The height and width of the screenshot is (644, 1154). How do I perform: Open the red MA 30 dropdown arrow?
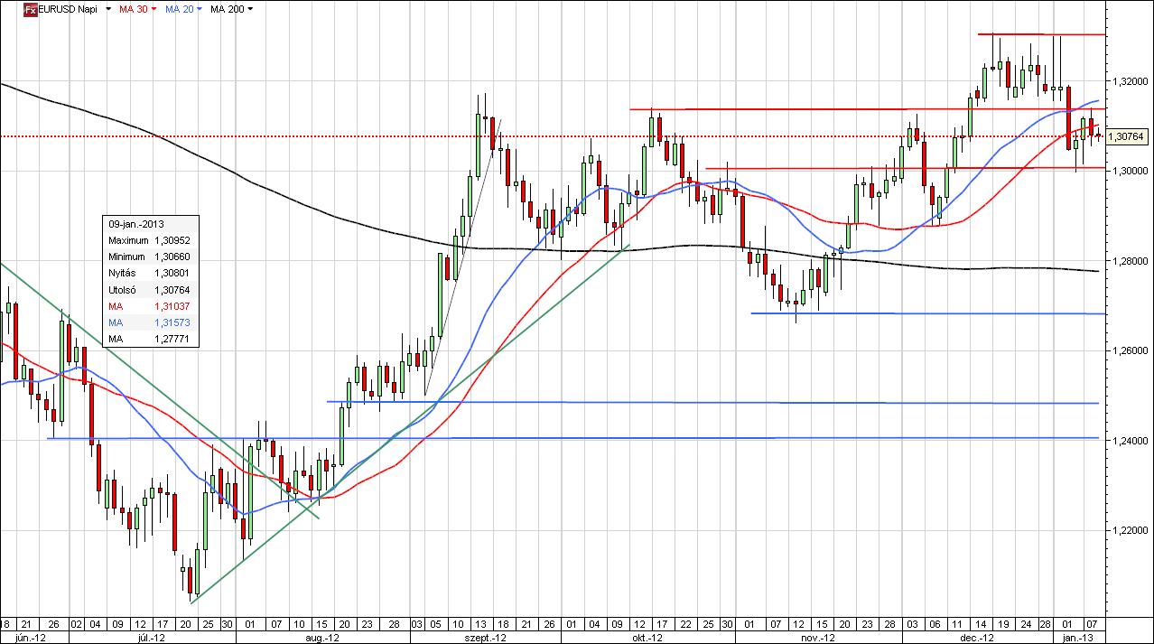click(154, 9)
